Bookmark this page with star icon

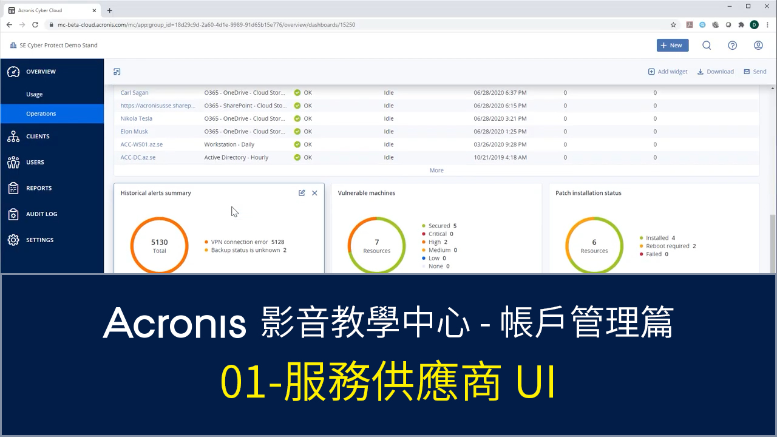point(673,25)
